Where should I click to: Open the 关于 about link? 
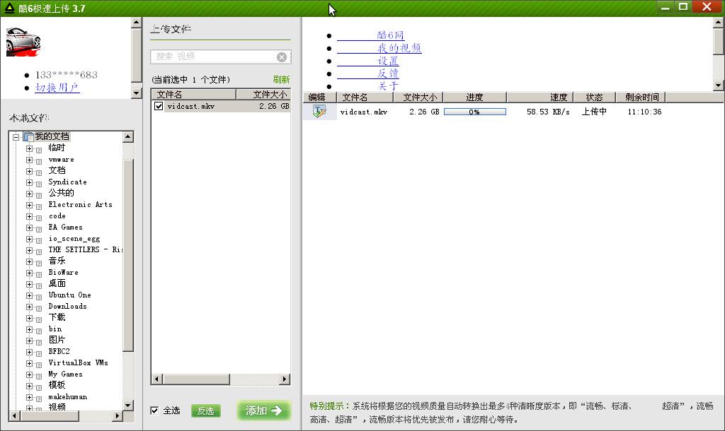(x=387, y=85)
